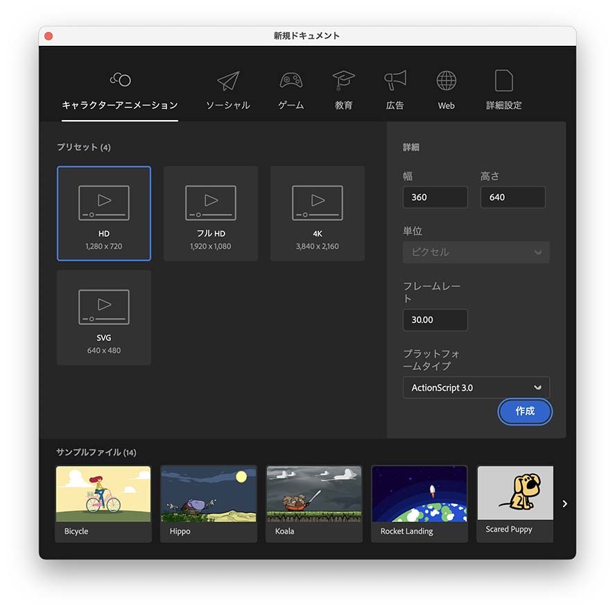Open 詳細設定 document icon tab

504,81
